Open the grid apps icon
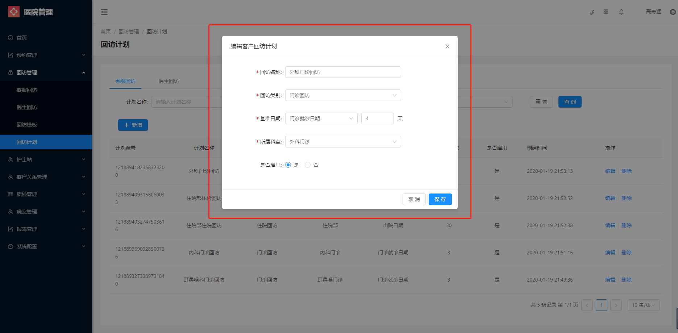Screen dimensions: 678x333 pos(606,12)
